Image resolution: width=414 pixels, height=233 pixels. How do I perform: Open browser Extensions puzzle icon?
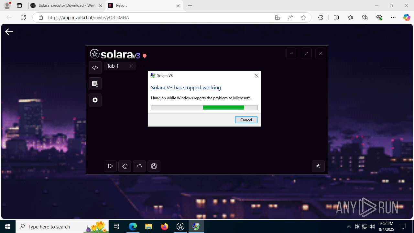[x=321, y=17]
